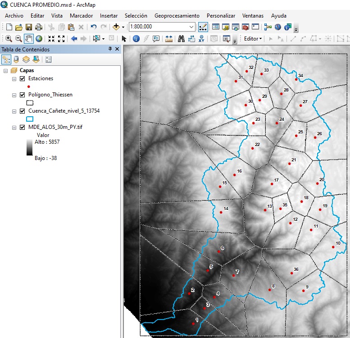Open the Python window icon
The width and height of the screenshot is (350, 338).
tap(255, 27)
